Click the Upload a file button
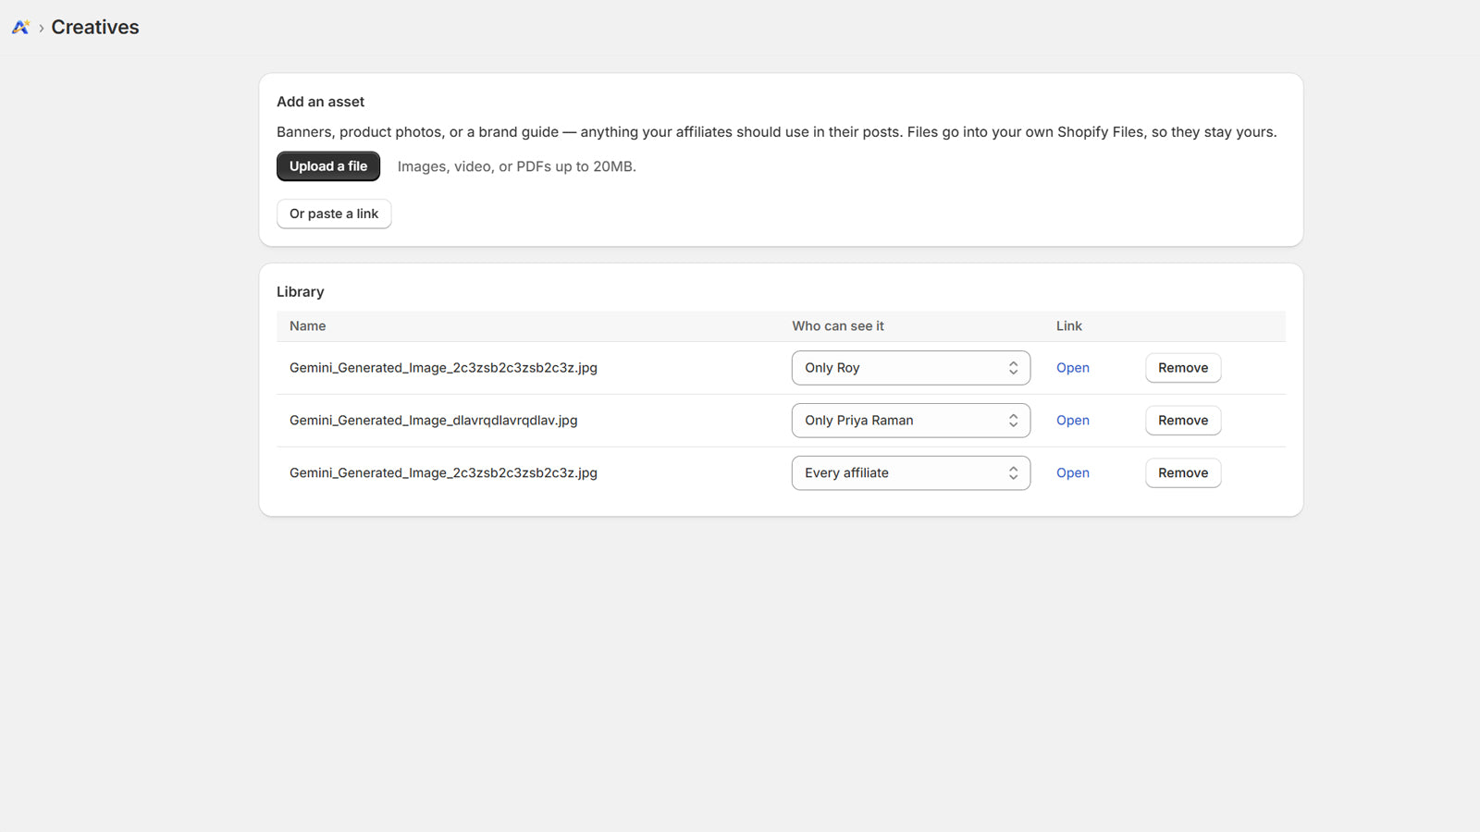 click(328, 166)
